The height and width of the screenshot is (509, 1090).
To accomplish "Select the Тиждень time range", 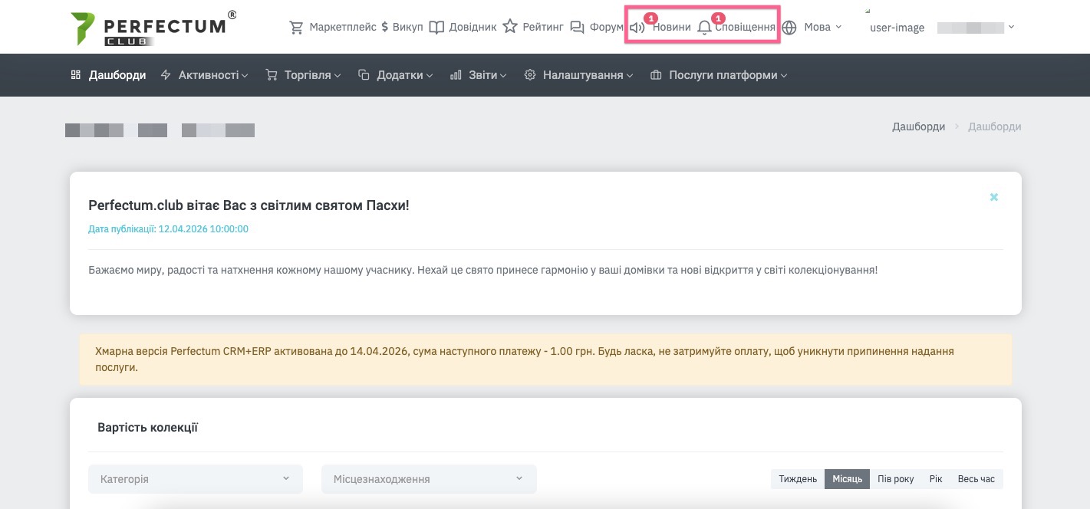I will click(x=798, y=479).
